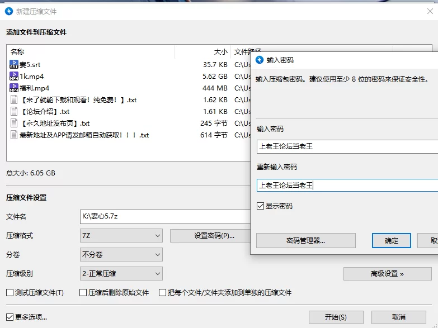This screenshot has height=328, width=438.
Task: Close the 新建压缩文件 window
Action: [x=430, y=11]
